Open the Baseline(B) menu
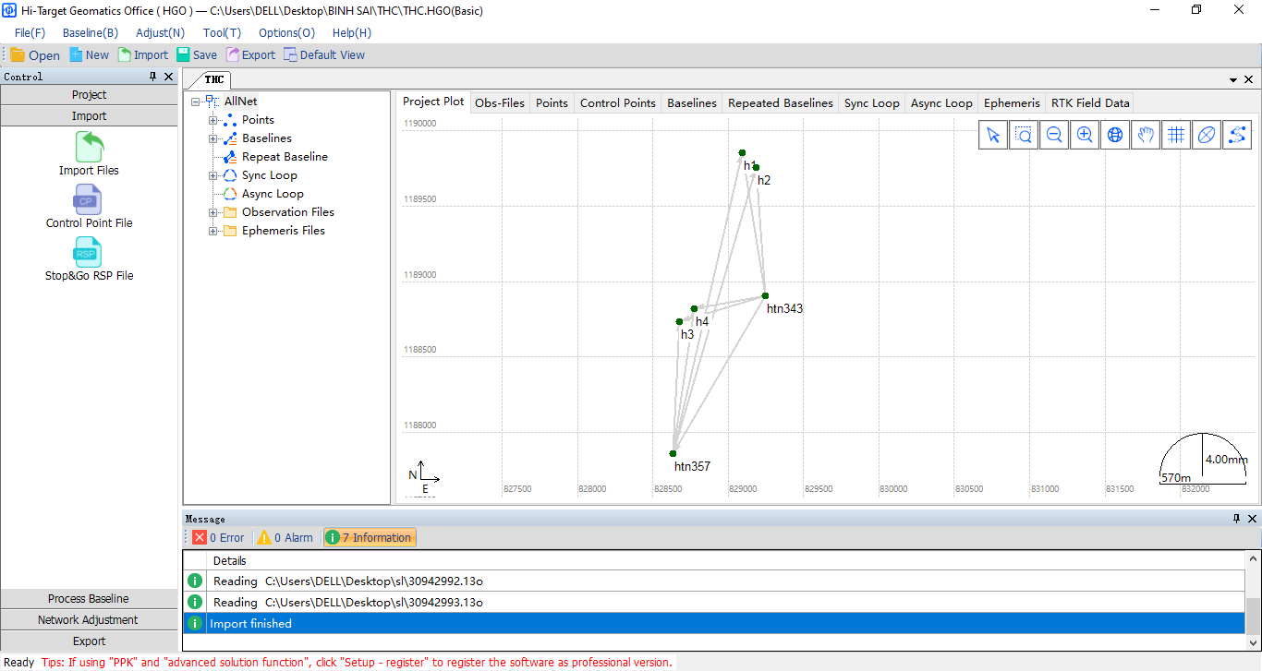1262x671 pixels. [x=90, y=32]
